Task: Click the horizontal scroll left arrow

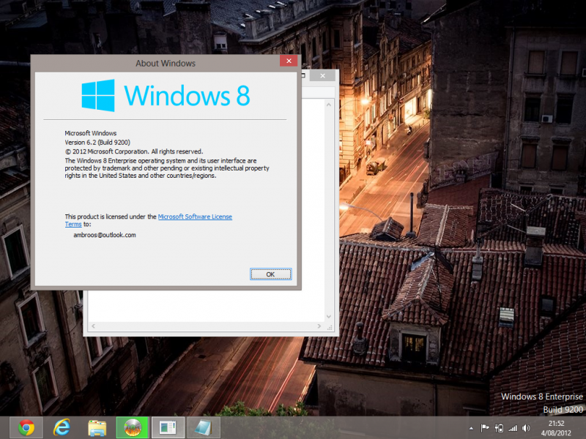Action: coord(94,326)
